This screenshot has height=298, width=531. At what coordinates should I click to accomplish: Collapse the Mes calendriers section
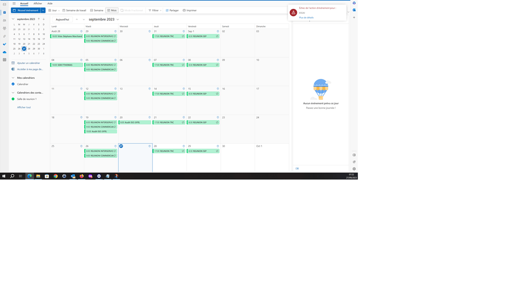(x=13, y=78)
